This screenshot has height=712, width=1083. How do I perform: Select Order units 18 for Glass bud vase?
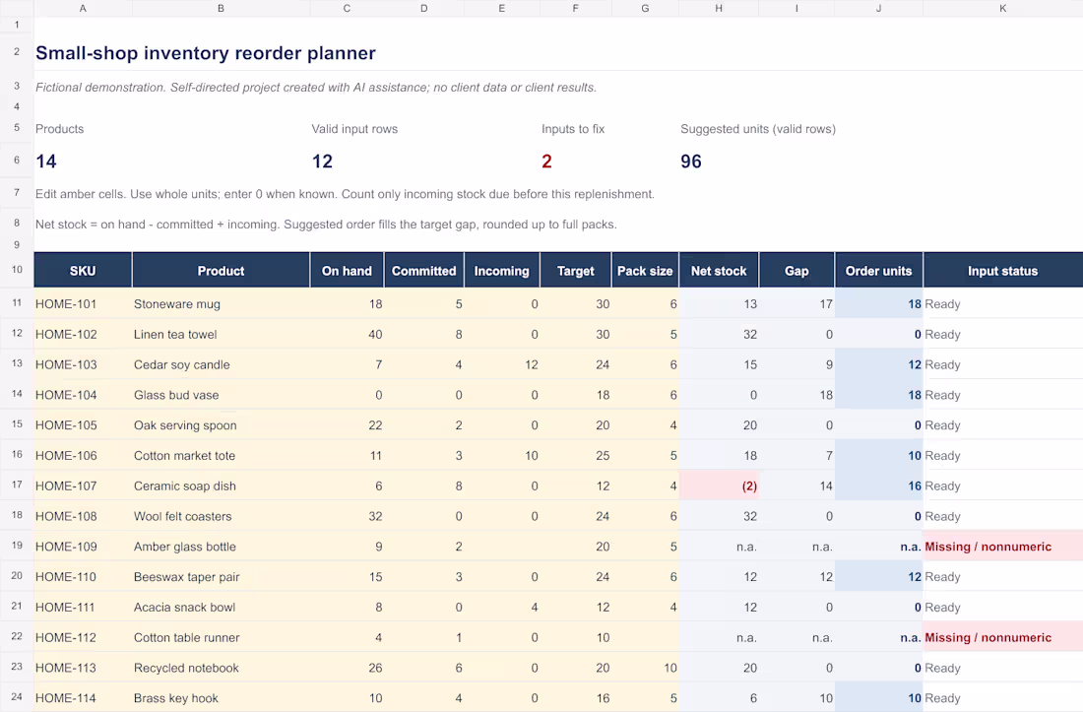pyautogui.click(x=878, y=395)
